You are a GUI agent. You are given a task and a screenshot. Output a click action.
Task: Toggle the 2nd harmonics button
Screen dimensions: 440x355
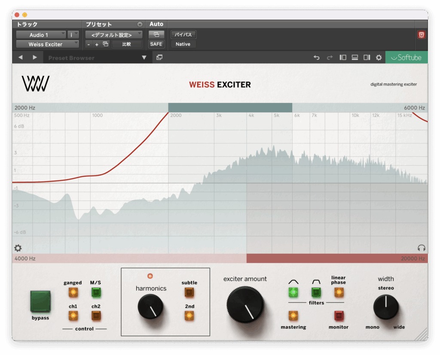[189, 316]
